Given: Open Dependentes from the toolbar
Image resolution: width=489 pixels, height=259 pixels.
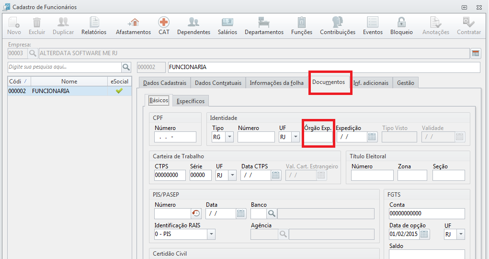Looking at the screenshot, I should [x=193, y=25].
